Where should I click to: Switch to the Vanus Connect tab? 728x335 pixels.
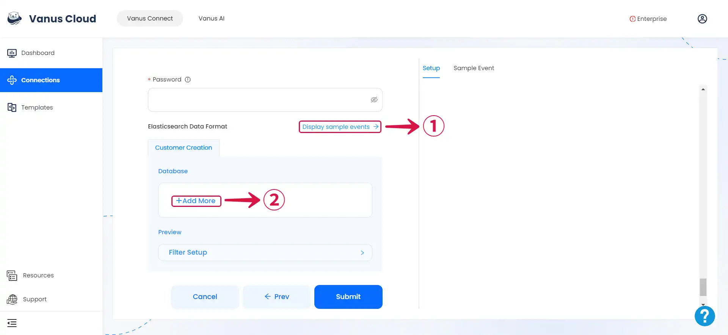click(150, 18)
